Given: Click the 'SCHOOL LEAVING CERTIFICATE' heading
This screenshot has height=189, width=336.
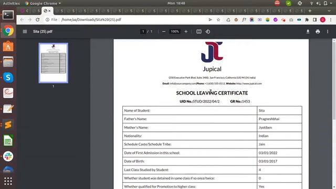Looking at the screenshot, I should 212,93.
